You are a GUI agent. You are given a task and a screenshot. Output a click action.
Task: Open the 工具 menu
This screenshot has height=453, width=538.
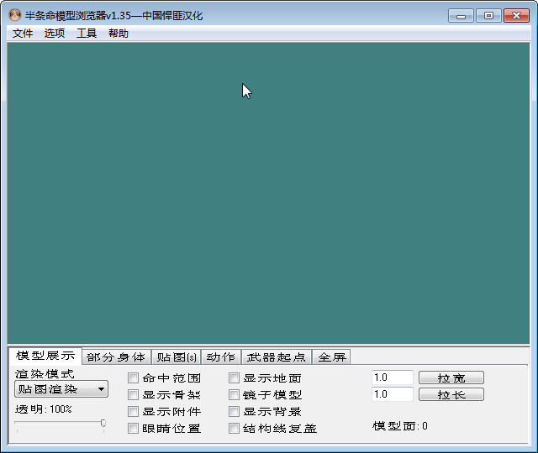pos(86,34)
